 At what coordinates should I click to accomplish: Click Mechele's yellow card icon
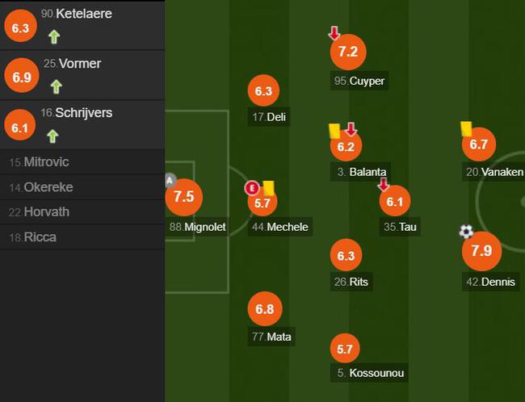(x=269, y=188)
